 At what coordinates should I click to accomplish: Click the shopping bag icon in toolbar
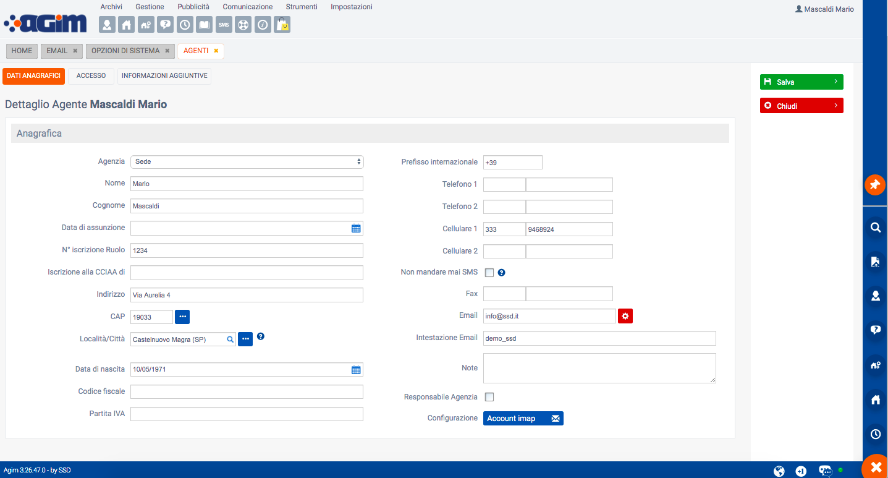coord(282,25)
